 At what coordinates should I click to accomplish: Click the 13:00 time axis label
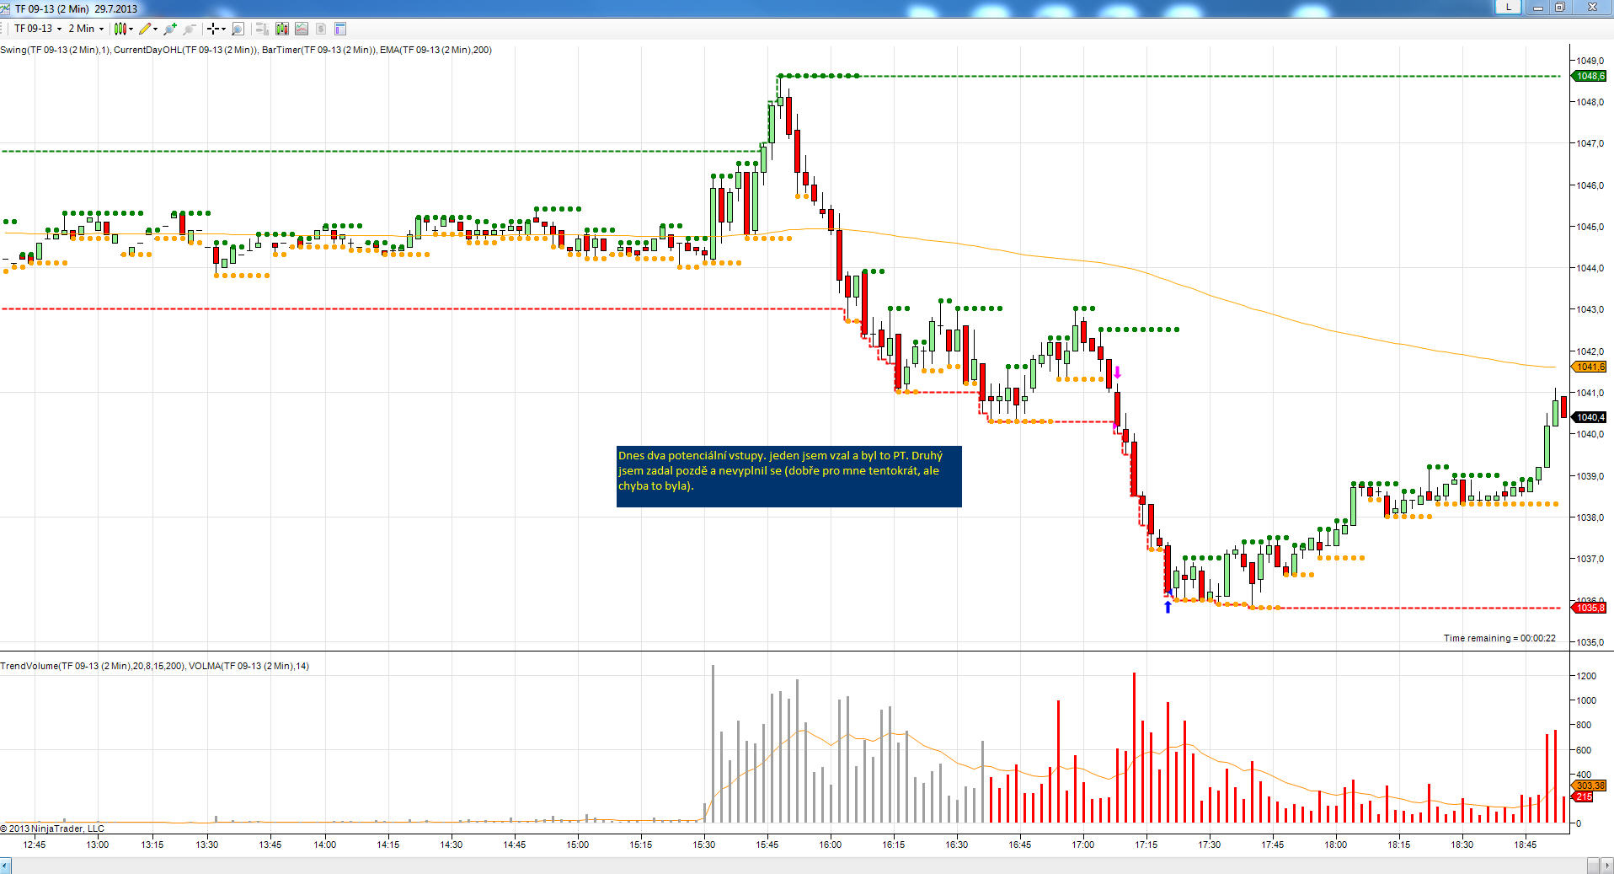click(97, 844)
